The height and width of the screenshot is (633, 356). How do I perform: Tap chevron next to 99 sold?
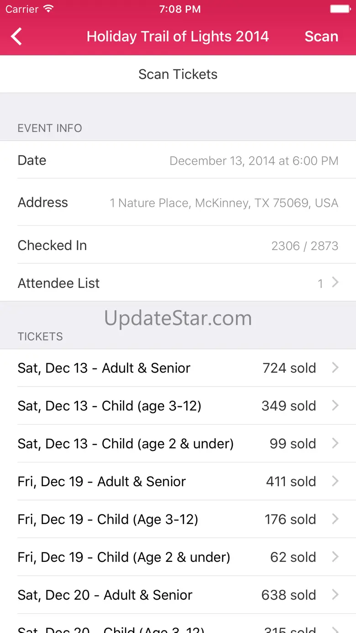tap(335, 443)
